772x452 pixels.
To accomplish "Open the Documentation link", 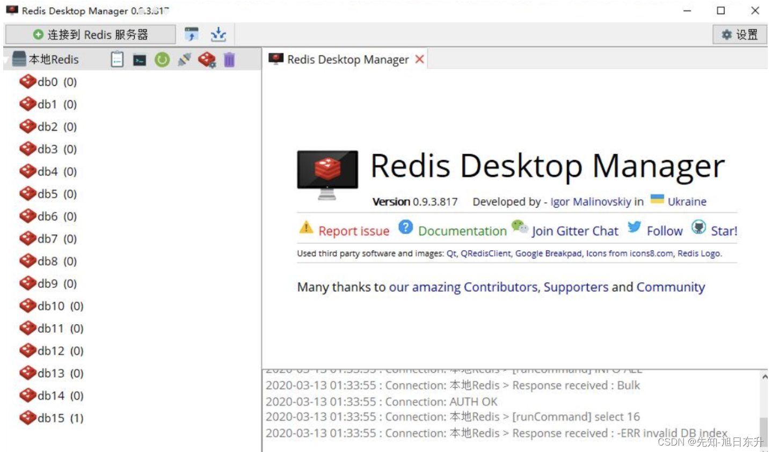I will pos(462,231).
